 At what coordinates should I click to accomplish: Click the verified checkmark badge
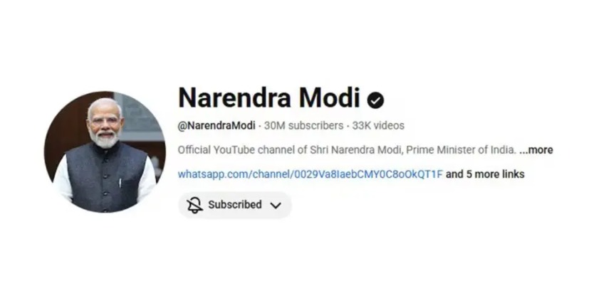375,100
